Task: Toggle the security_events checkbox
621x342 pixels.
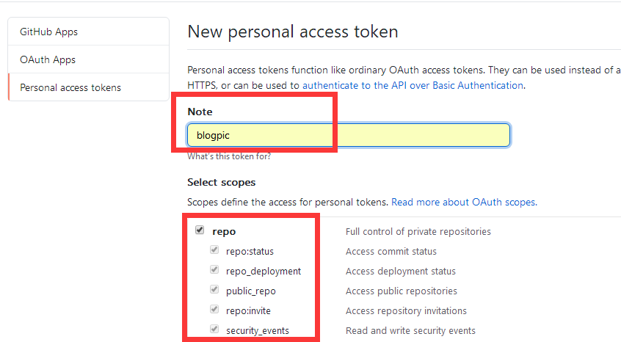Action: [x=214, y=329]
